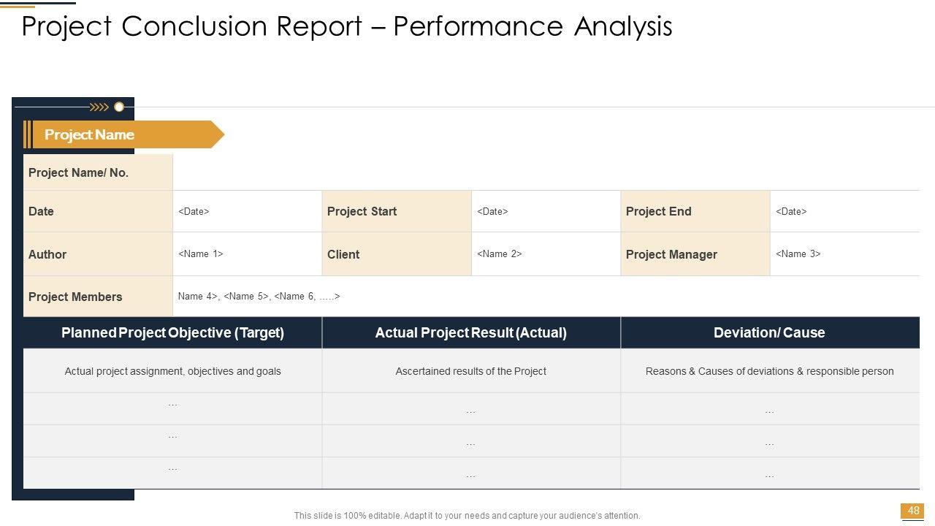Image resolution: width=935 pixels, height=526 pixels.
Task: Select the Actual Project Result (Actual) header
Action: pyautogui.click(x=471, y=333)
